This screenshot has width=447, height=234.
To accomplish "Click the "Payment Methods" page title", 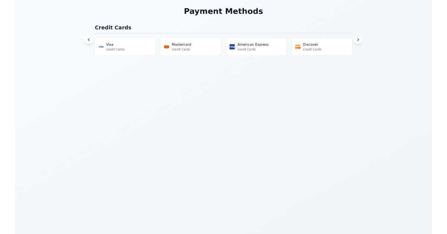I will pos(223,11).
